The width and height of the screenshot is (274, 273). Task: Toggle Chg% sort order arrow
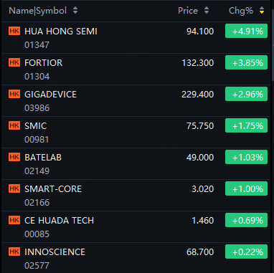click(262, 11)
